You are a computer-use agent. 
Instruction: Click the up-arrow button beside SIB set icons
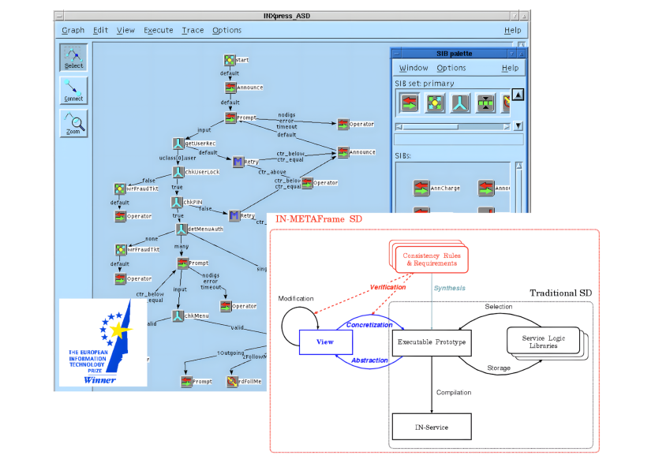click(518, 95)
